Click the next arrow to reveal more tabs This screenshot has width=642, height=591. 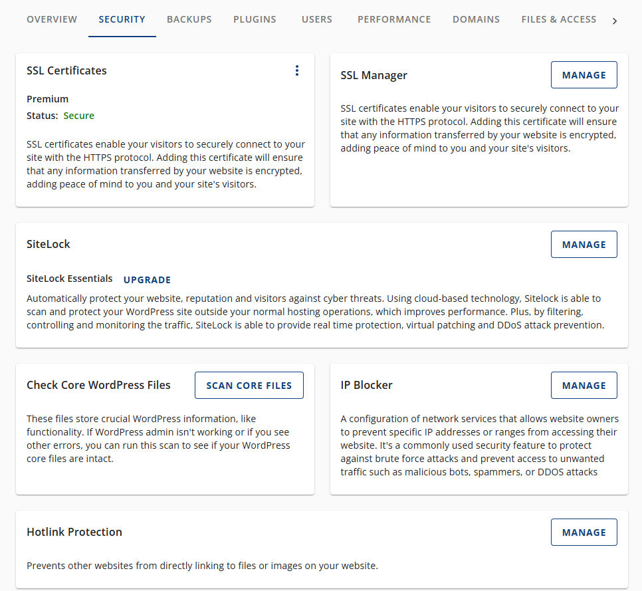615,20
